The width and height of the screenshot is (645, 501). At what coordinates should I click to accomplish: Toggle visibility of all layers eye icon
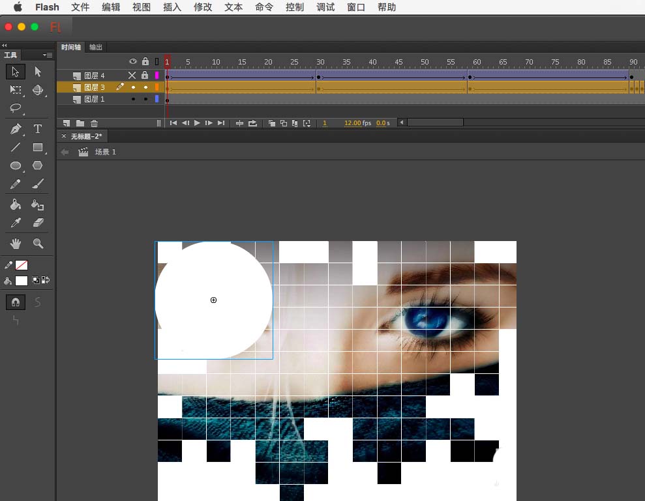point(133,61)
